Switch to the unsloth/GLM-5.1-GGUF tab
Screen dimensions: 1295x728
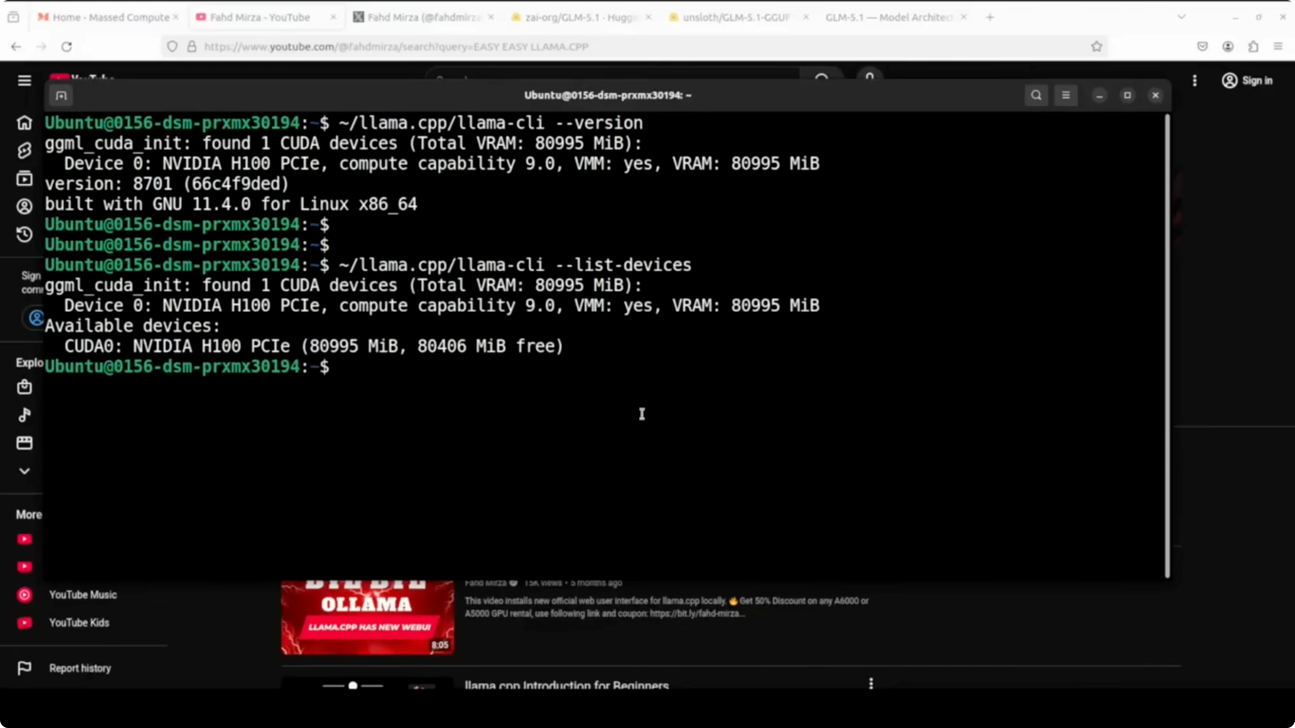[735, 17]
